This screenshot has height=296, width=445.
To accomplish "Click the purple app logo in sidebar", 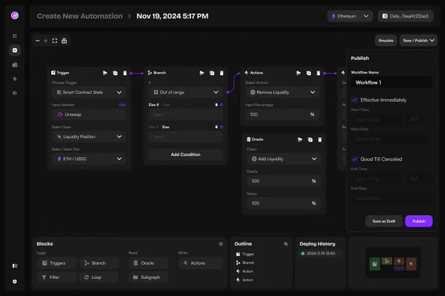I will 15,15.
